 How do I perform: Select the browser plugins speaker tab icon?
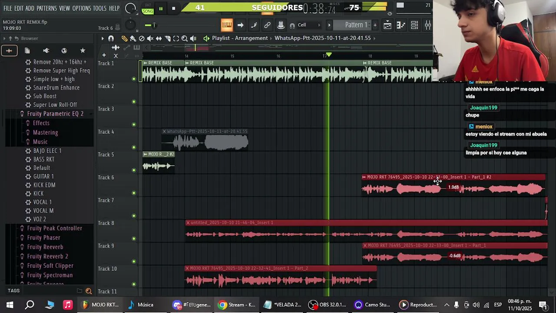(46, 51)
